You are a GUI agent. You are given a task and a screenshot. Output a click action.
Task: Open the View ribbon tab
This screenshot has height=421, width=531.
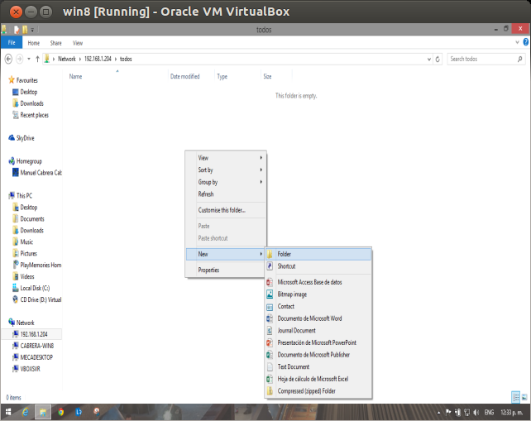click(78, 43)
